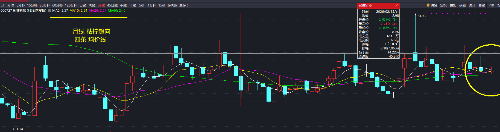
Task: Click the 流通股 45.3亿 value
Action: pyautogui.click(x=394, y=56)
